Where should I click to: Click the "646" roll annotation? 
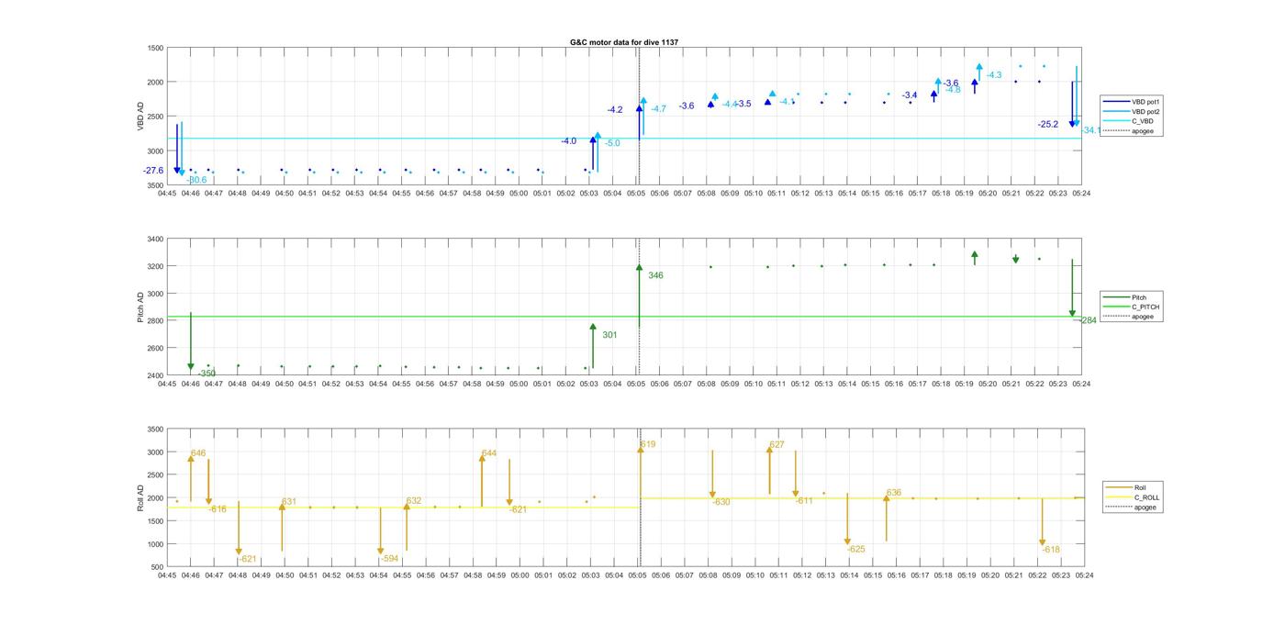coord(198,453)
